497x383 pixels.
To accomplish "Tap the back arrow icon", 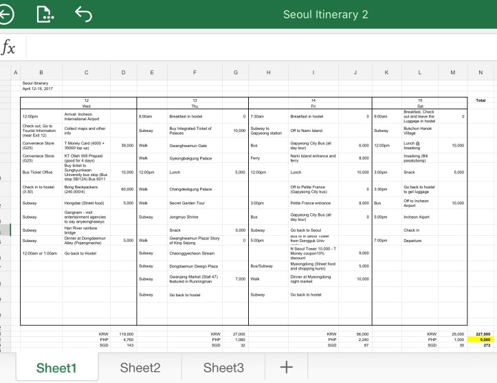I will (x=5, y=14).
